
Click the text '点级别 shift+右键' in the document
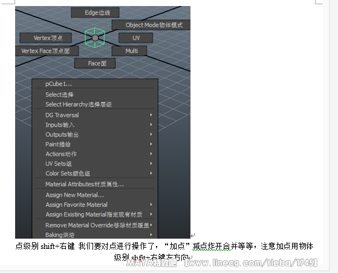click(x=45, y=246)
